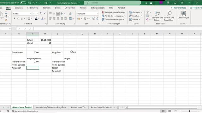Screen dimensions: 202x113
Task: Open the Daten ribbon tab
Action: pos(58,8)
